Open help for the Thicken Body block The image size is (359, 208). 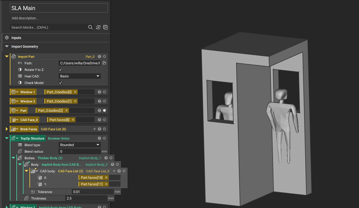(106, 158)
